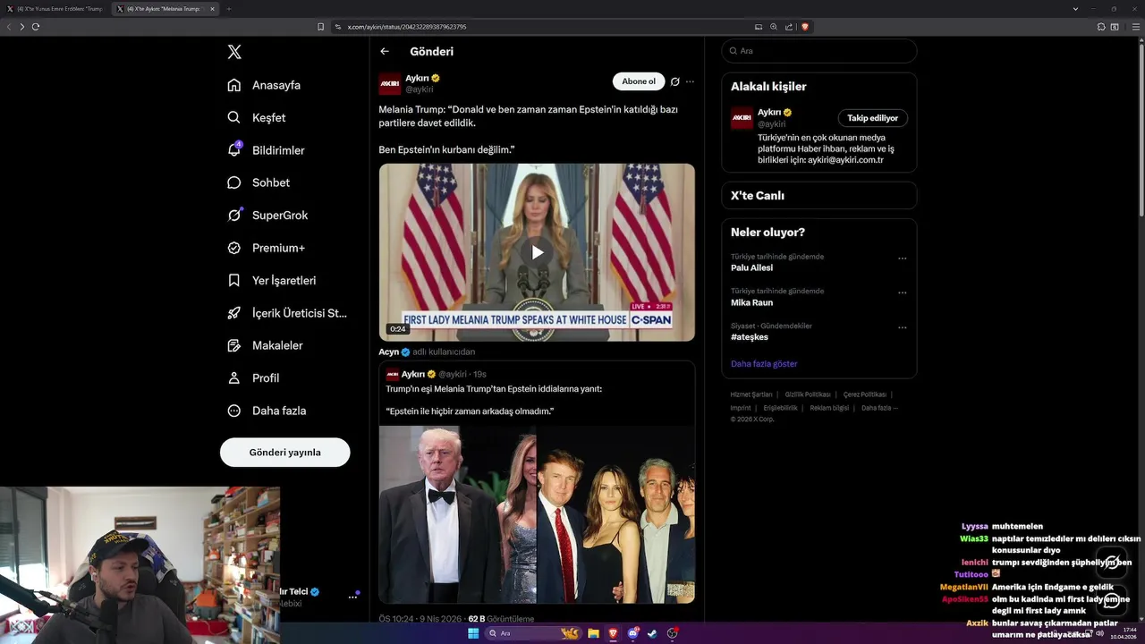
Task: Open #ateşkes trend
Action: [750, 337]
